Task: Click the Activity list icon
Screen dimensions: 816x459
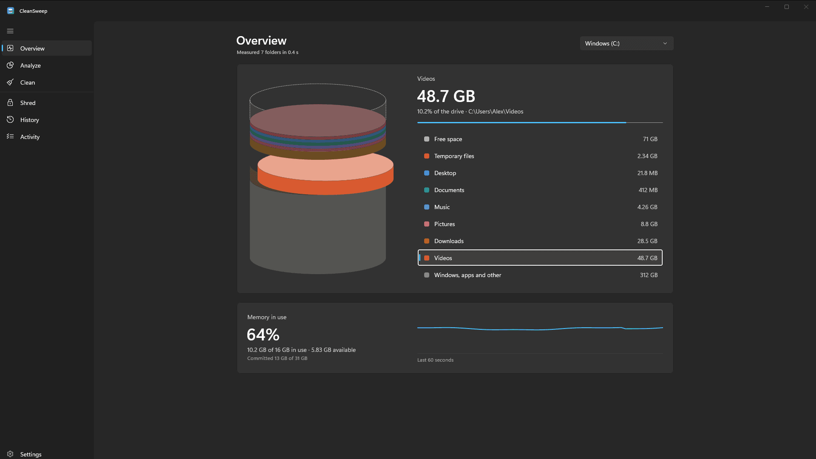Action: pyautogui.click(x=10, y=136)
